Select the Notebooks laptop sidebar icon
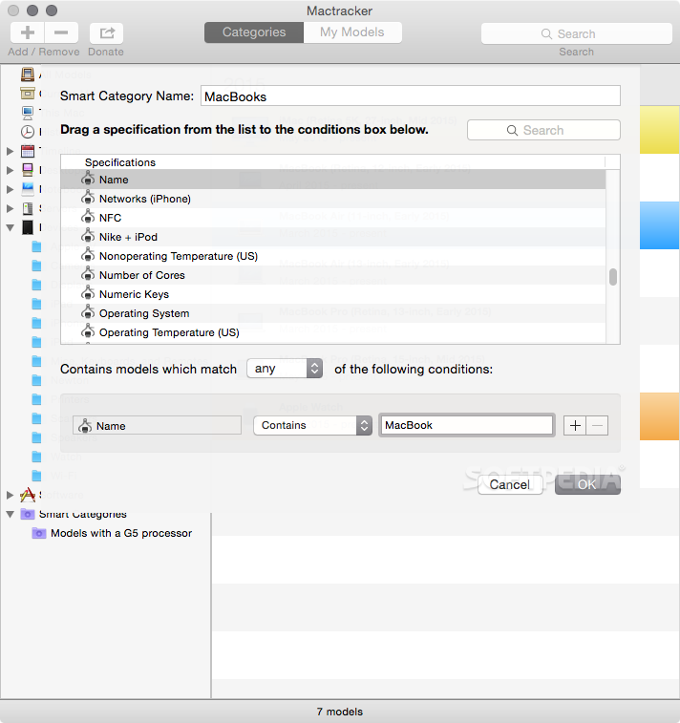 (28, 189)
